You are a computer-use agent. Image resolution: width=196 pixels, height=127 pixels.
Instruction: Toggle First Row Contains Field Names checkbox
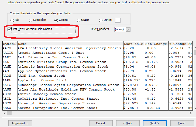point(9,29)
